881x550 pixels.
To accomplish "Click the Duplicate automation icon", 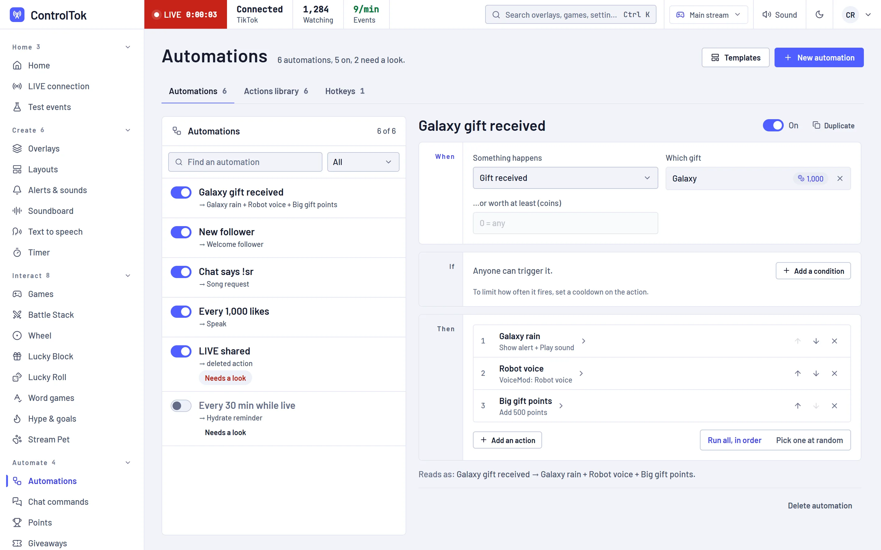I will pos(816,125).
